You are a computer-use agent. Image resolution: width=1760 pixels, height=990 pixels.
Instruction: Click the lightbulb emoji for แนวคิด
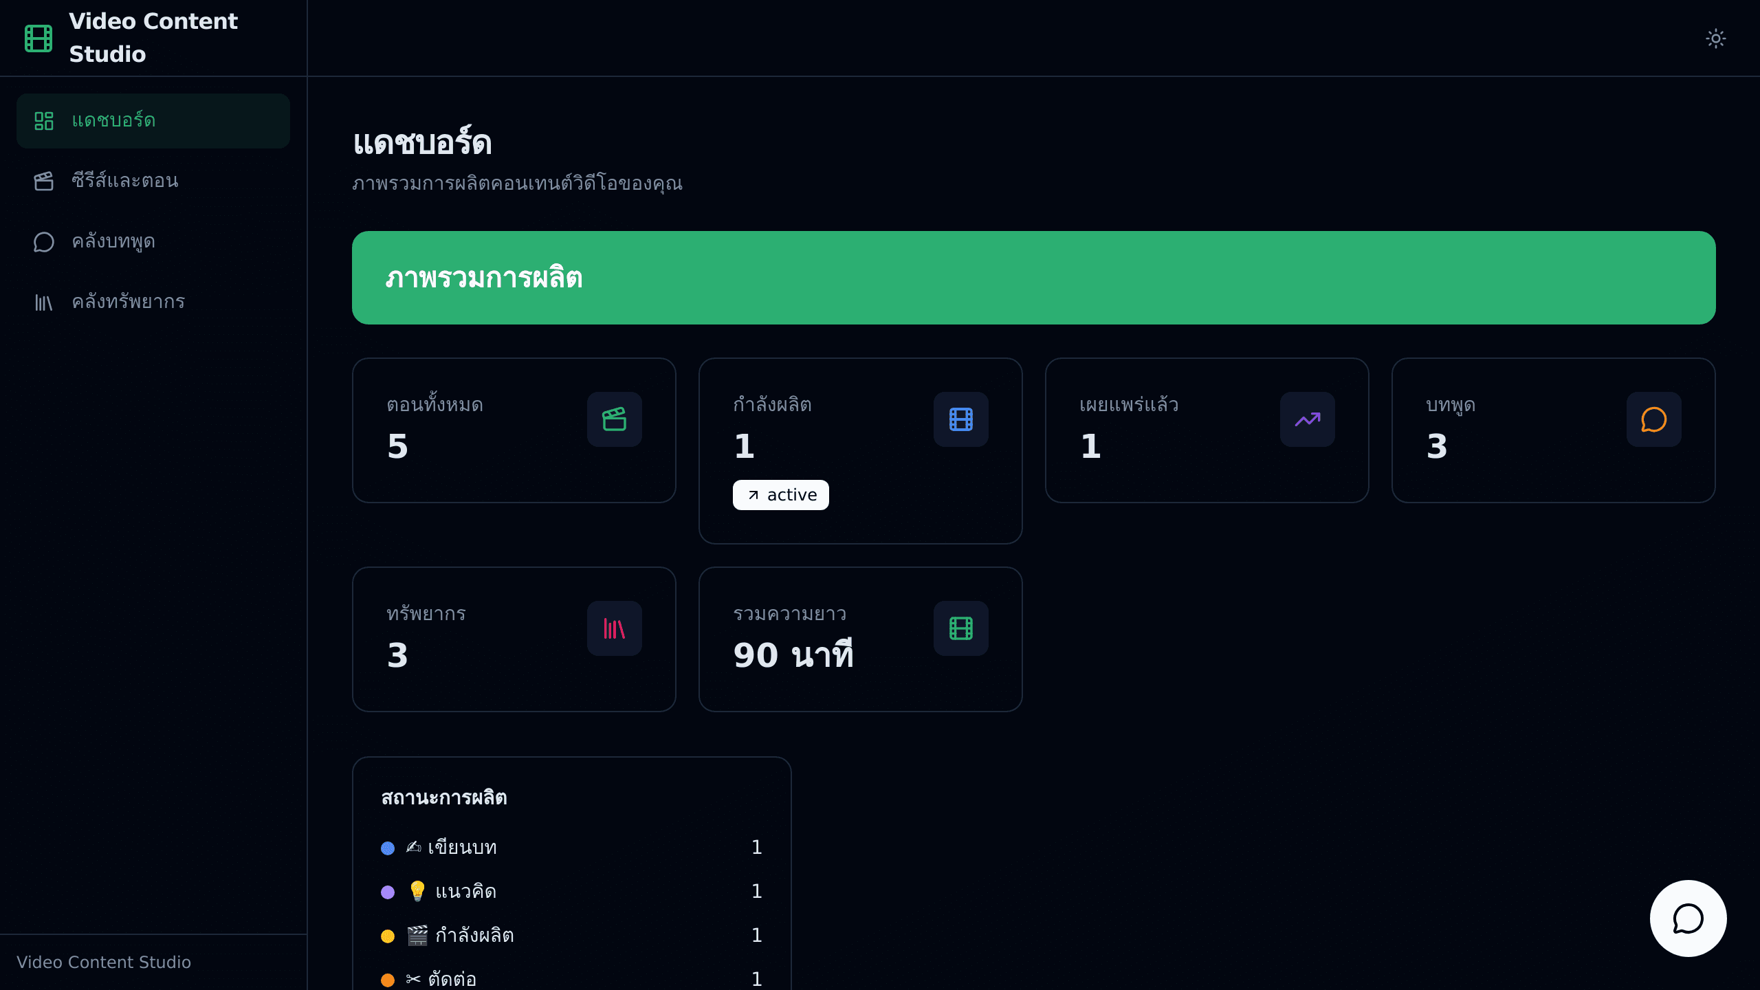coord(417,891)
